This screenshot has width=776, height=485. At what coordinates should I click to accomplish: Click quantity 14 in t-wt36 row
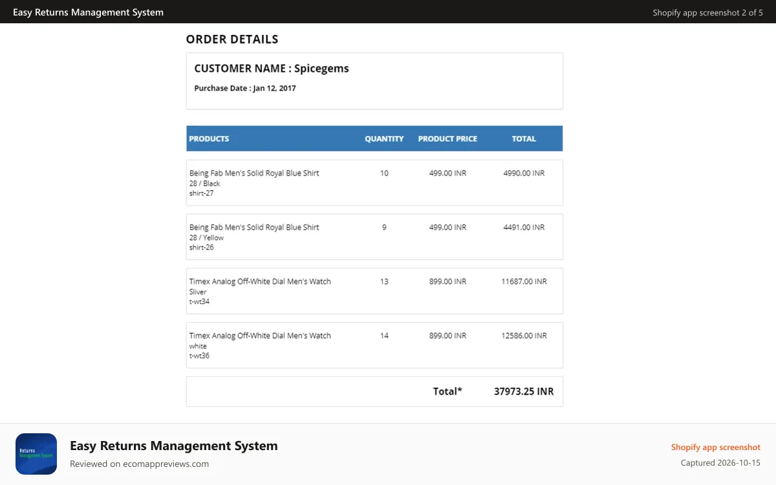pyautogui.click(x=384, y=336)
